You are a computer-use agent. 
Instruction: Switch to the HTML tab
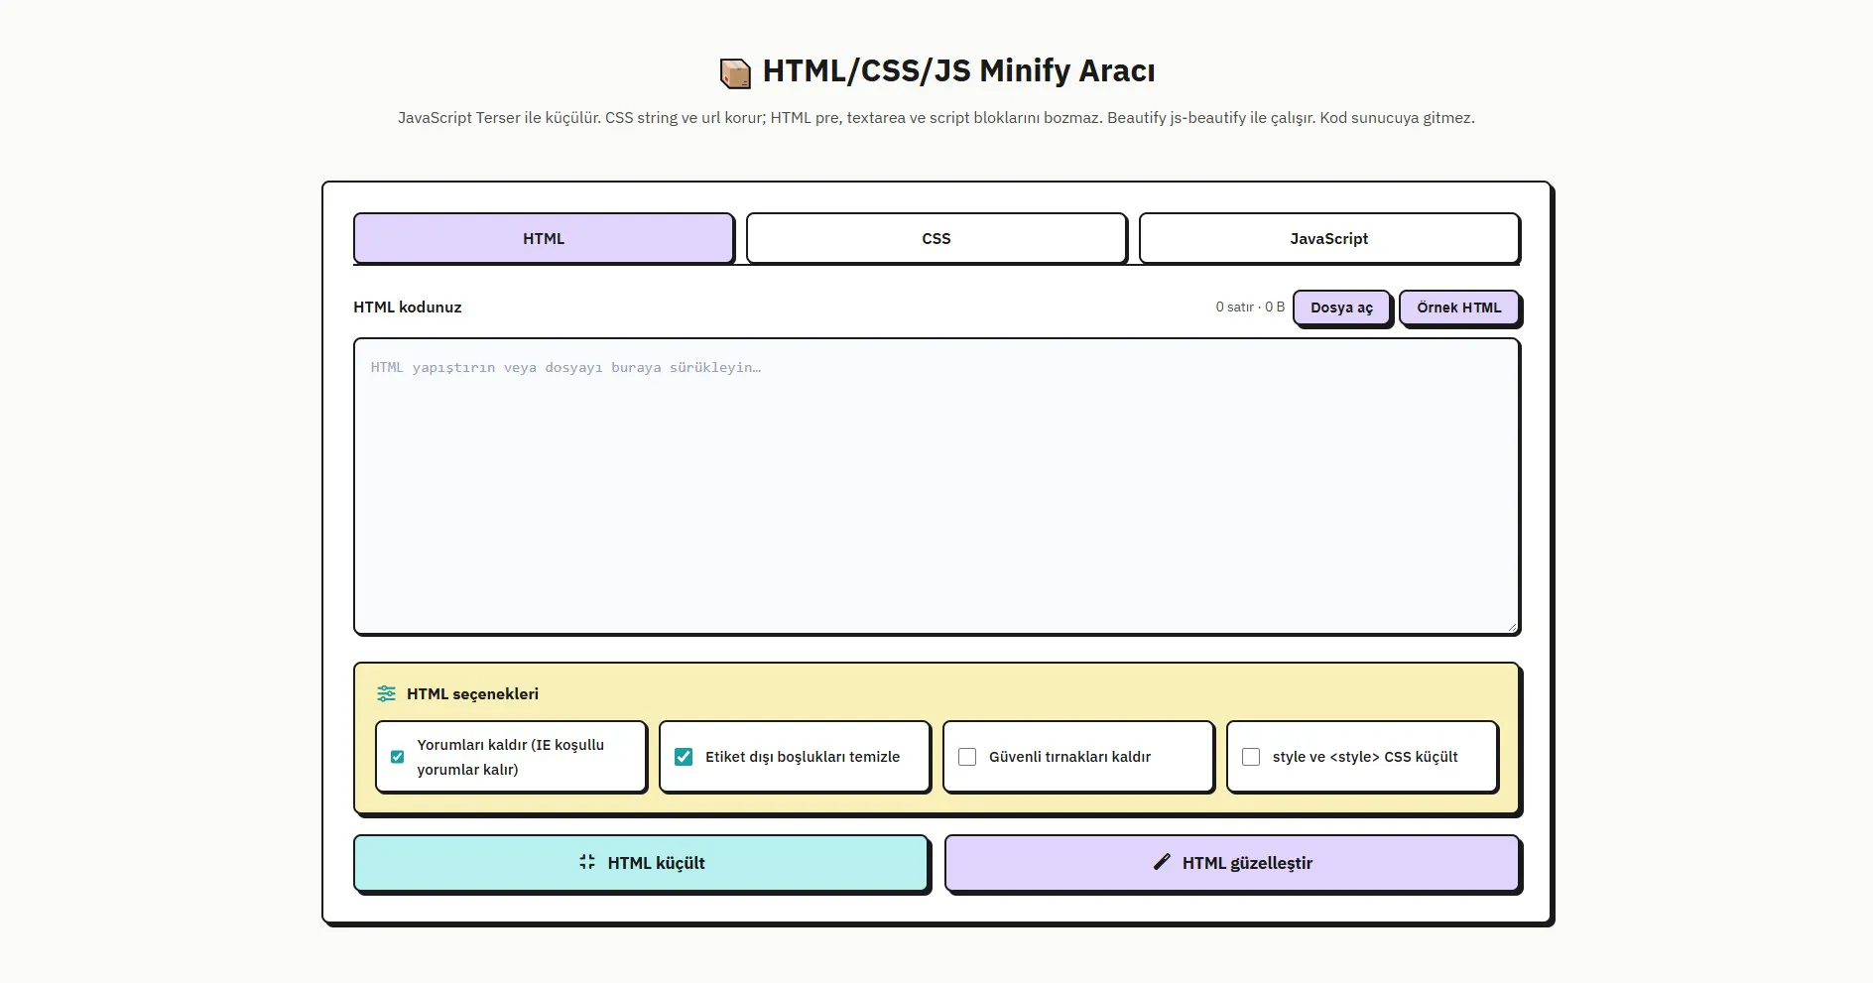click(544, 238)
